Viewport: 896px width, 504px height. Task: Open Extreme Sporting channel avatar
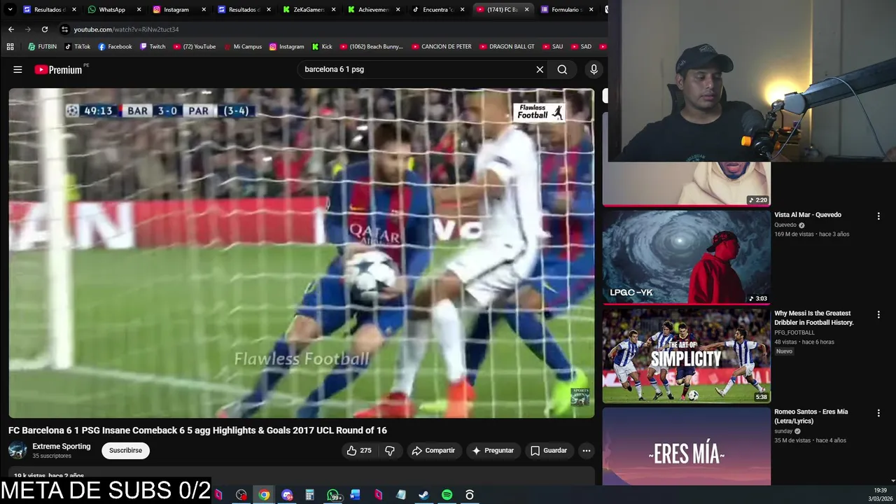17,450
